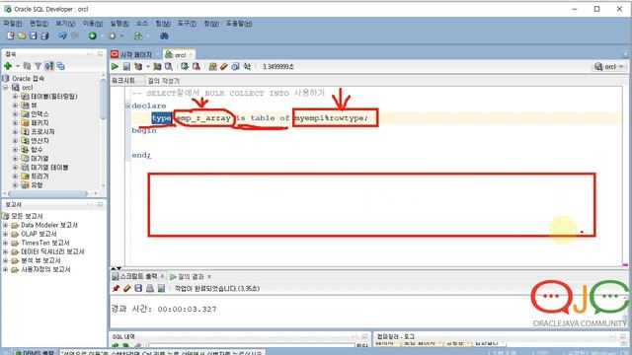This screenshot has height=355, width=632.
Task: Switch to the 시작 페이지 tab
Action: pyautogui.click(x=136, y=54)
